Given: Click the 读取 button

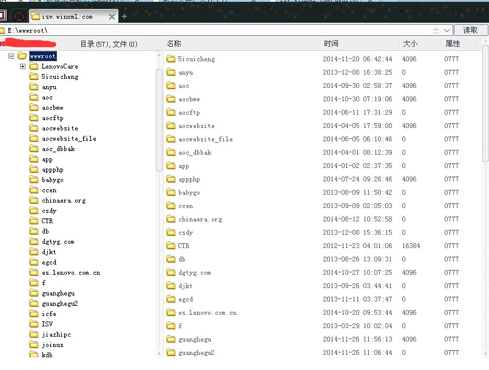Looking at the screenshot, I should [x=470, y=30].
